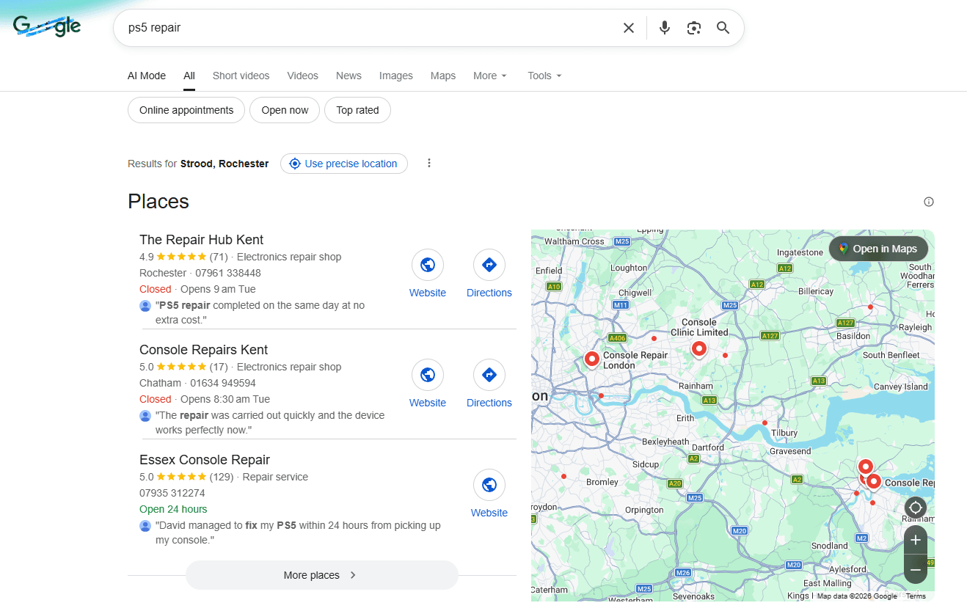The height and width of the screenshot is (611, 967).
Task: Toggle the Open now filter chip
Action: [x=285, y=110]
